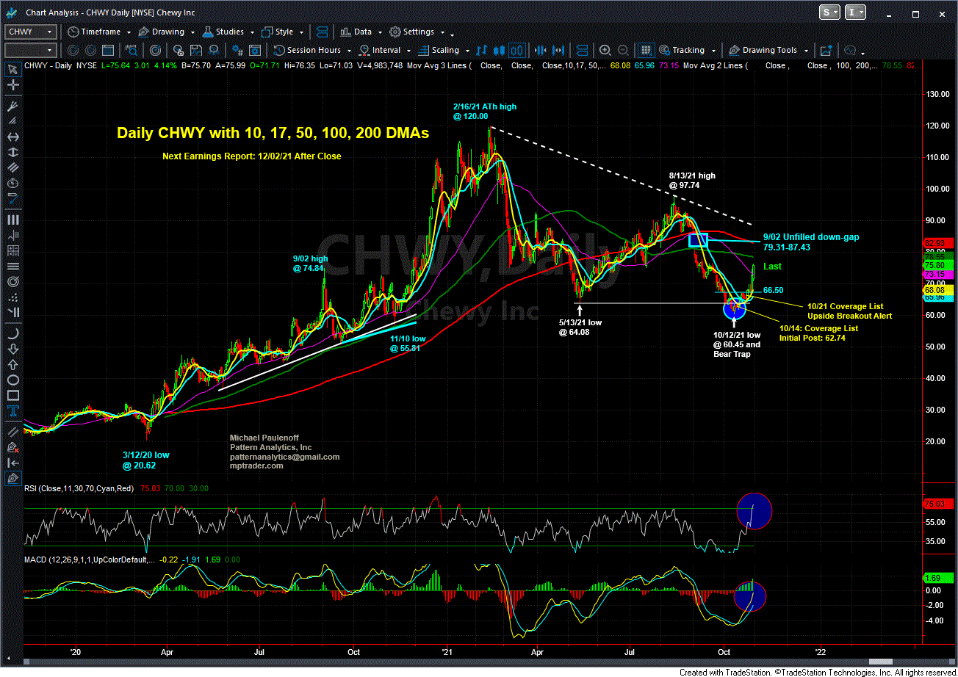
Task: Click the red 82.93 price axis label
Action: click(938, 242)
